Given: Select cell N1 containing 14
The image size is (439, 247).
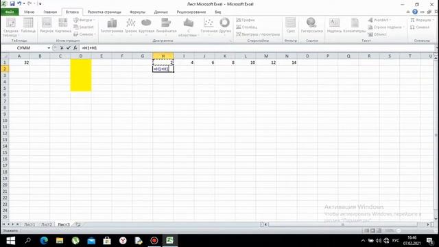Looking at the screenshot, I should coord(287,62).
